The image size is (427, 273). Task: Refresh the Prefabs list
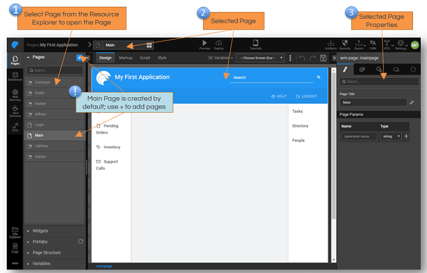[x=81, y=242]
